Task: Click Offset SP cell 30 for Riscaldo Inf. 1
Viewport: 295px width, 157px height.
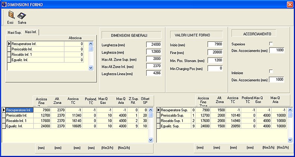Action: (x=143, y=121)
